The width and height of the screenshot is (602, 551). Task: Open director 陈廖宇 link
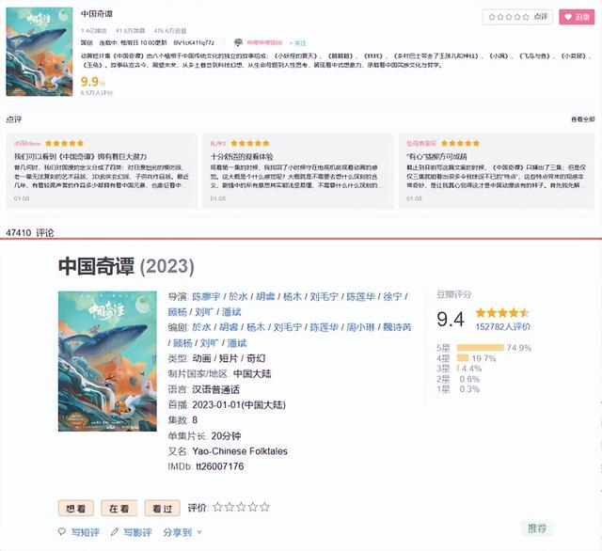(x=206, y=296)
